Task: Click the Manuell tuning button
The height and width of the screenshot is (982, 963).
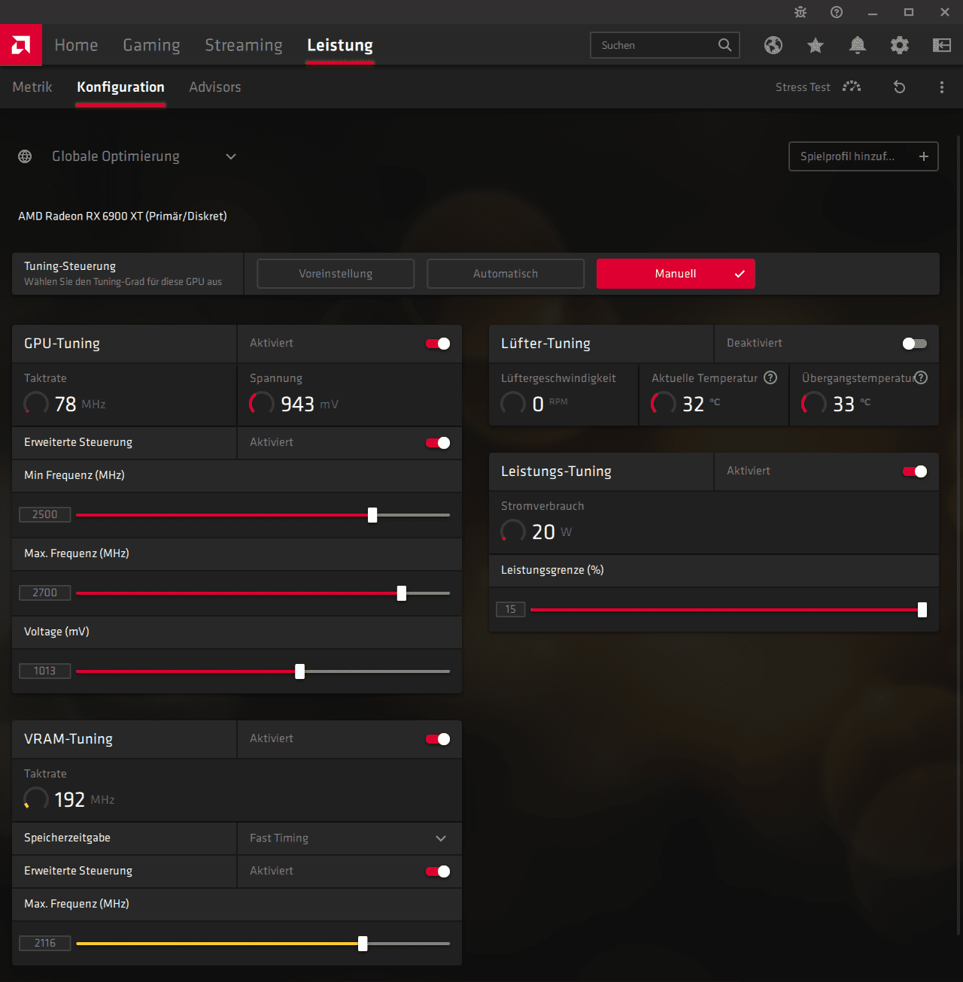Action: pos(676,274)
